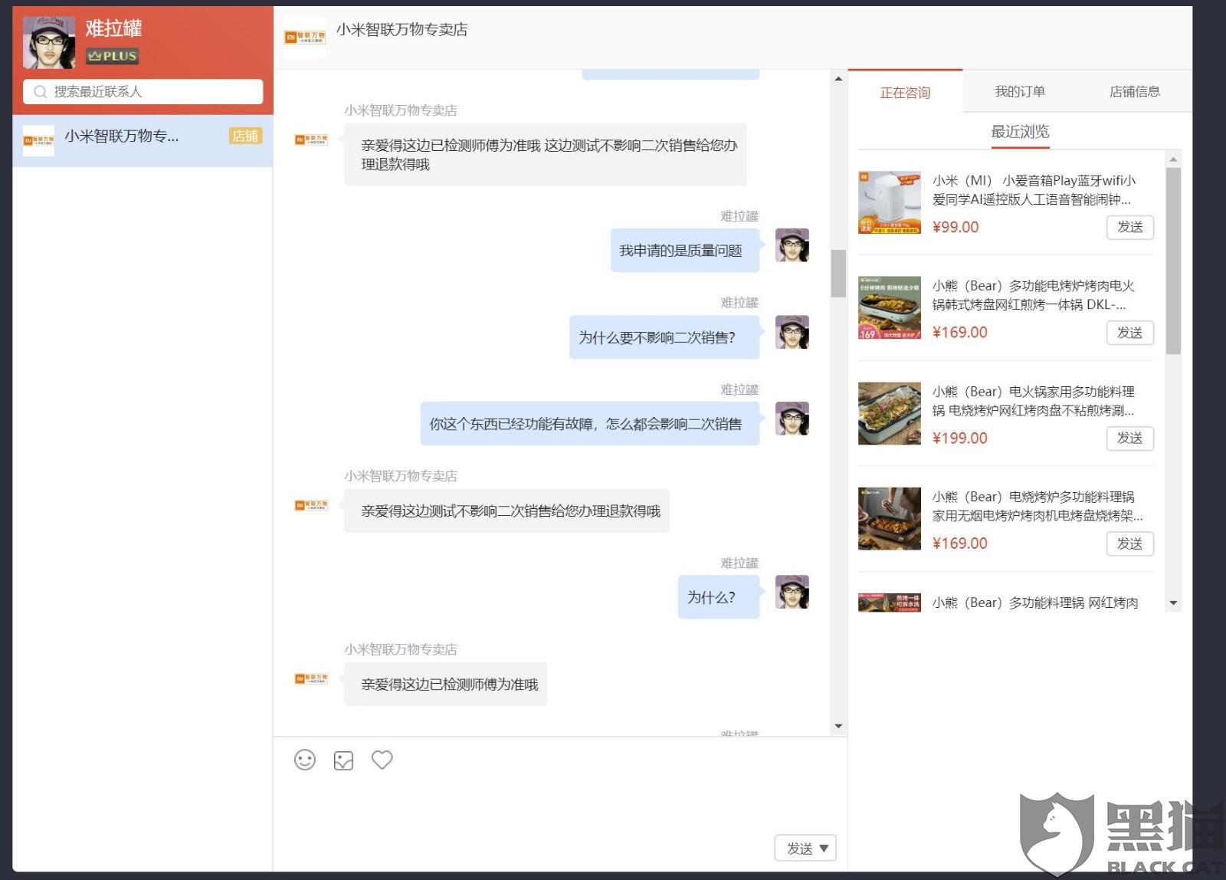Click the search magnifier icon

click(x=40, y=91)
